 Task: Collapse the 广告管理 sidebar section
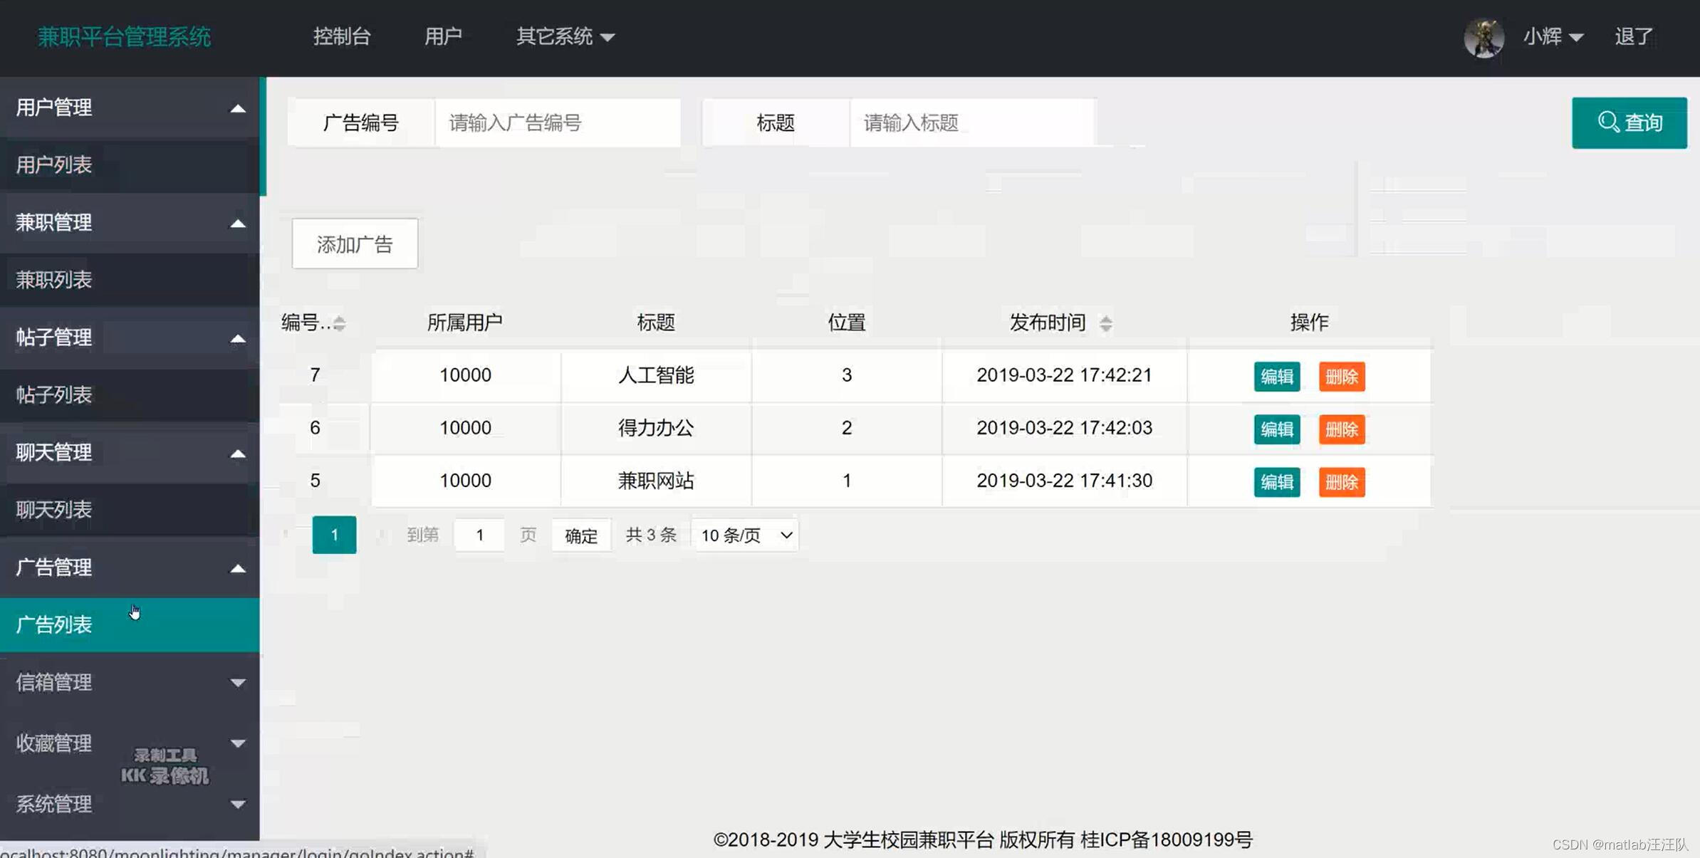[x=130, y=567]
